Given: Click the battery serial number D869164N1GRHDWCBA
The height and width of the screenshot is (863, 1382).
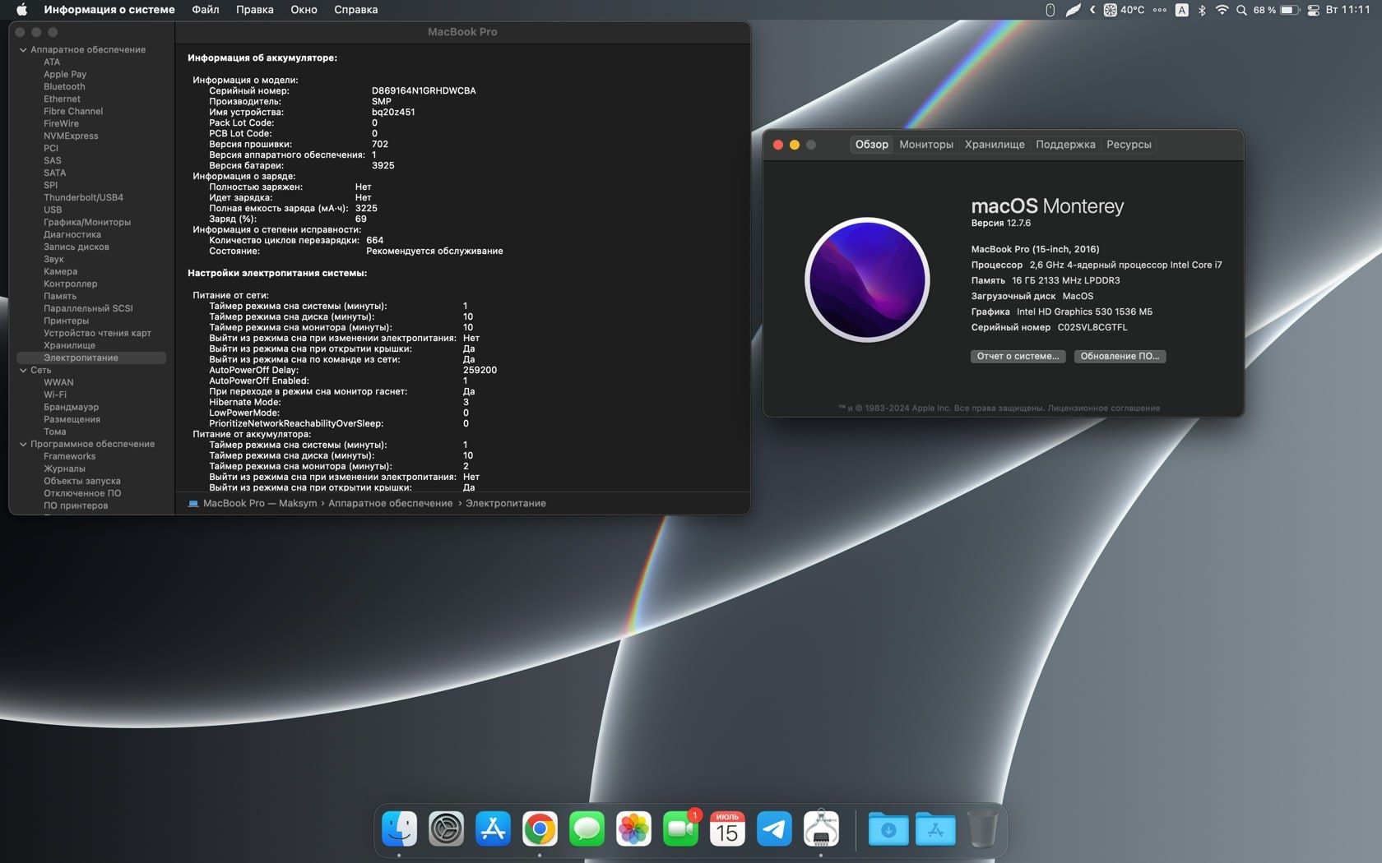Looking at the screenshot, I should click(424, 90).
